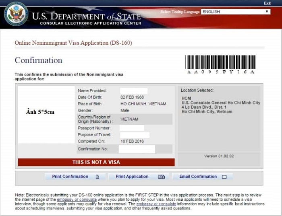This screenshot has height=216, width=282.
Task: Click the address 4 Le Duan Blvd., Dist. 1
Action: [204, 107]
